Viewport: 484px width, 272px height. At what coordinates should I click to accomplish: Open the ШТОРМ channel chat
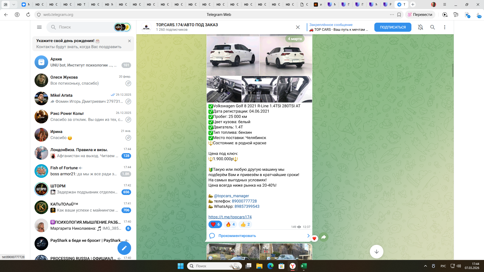[x=83, y=189]
